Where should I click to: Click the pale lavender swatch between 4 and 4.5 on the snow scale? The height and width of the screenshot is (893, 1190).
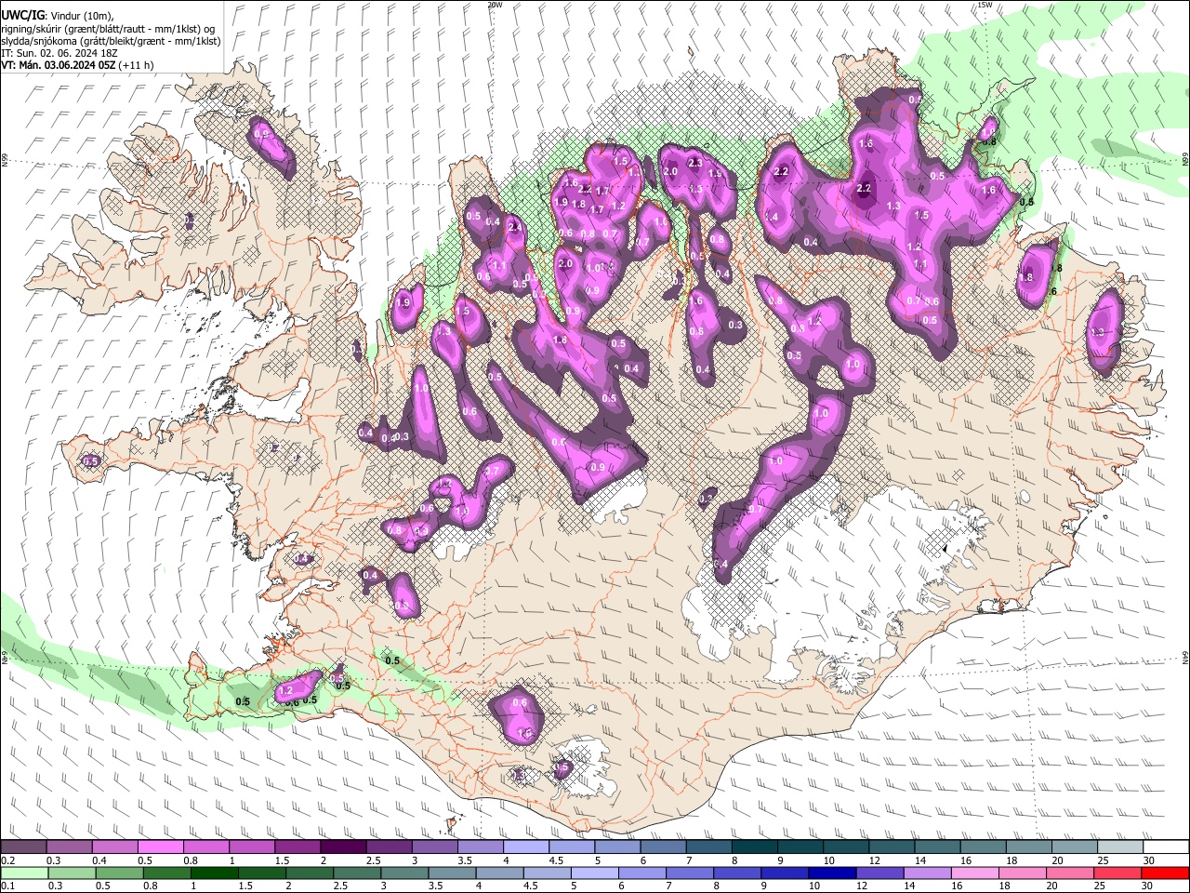pyautogui.click(x=525, y=847)
